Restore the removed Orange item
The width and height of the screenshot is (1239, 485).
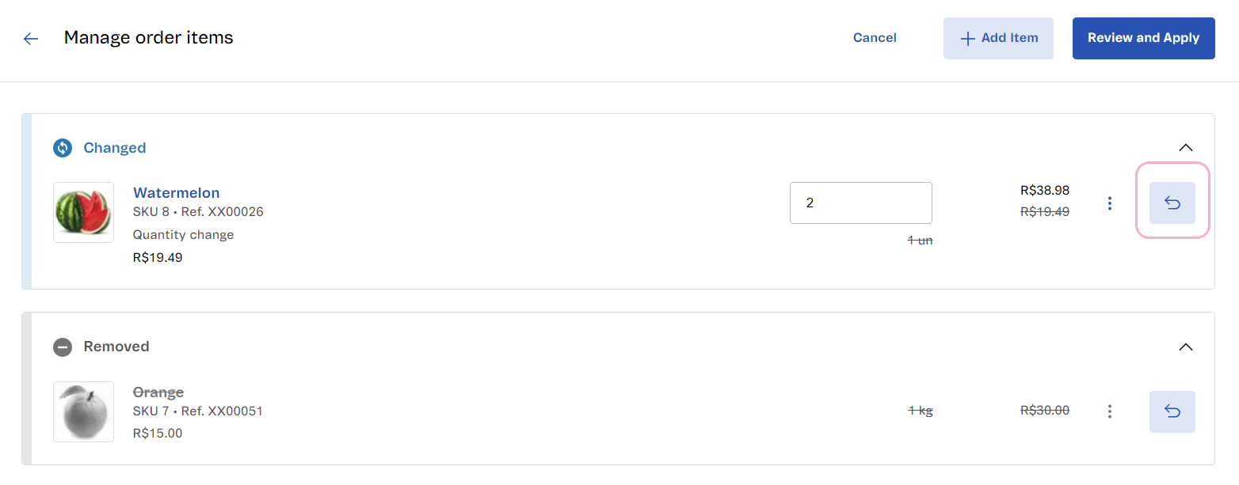click(x=1172, y=411)
